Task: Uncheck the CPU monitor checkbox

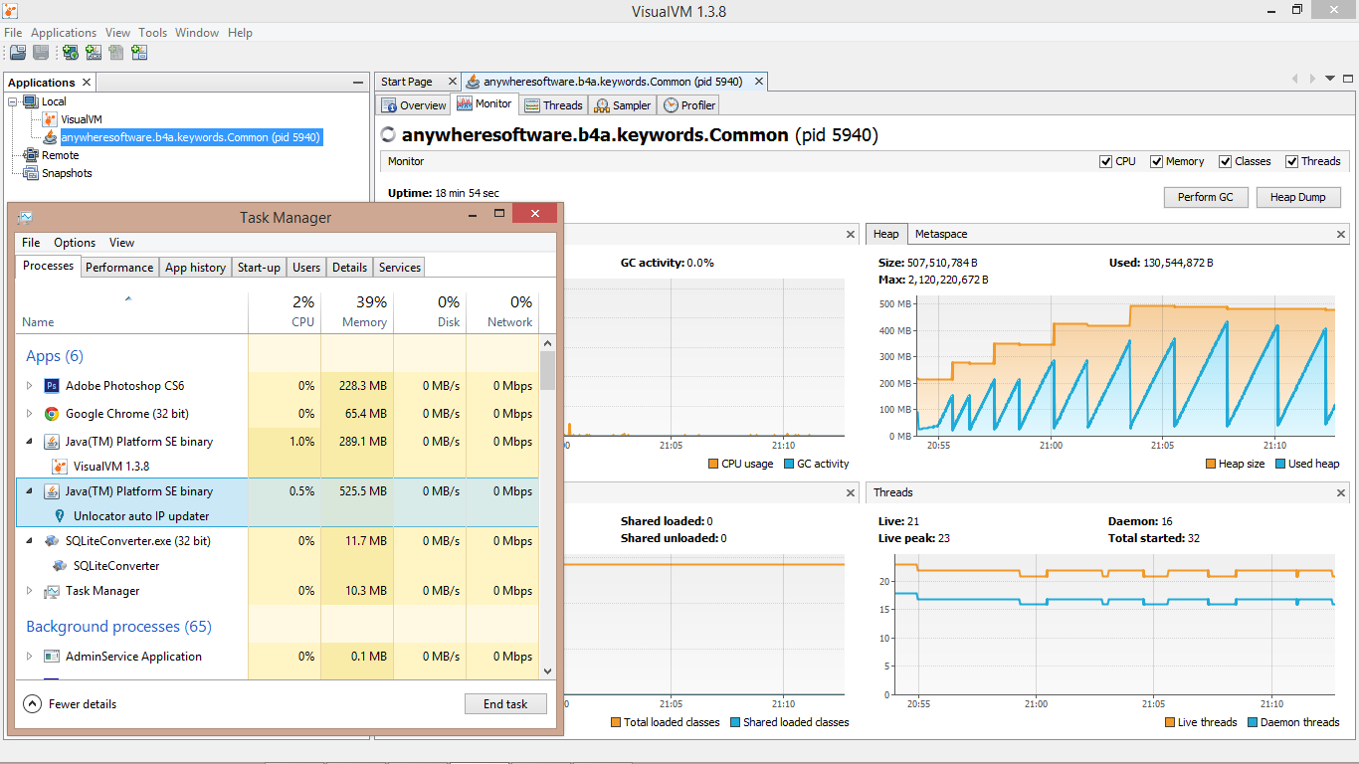Action: coord(1105,161)
